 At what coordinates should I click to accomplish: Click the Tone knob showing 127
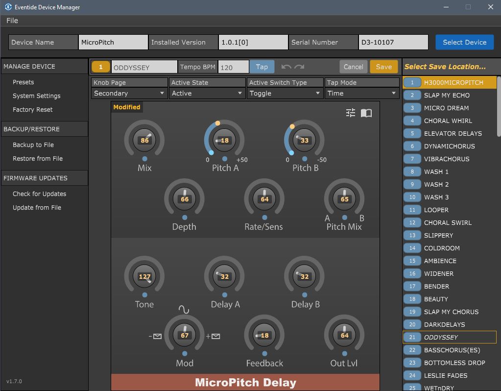click(144, 276)
